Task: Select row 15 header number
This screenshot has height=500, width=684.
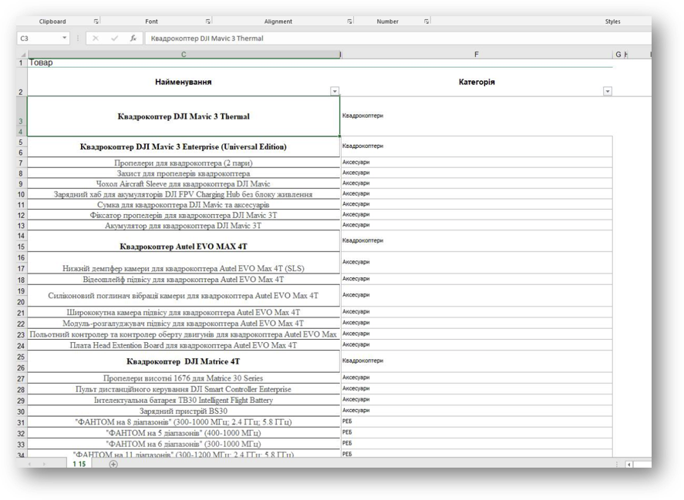Action: tap(21, 247)
